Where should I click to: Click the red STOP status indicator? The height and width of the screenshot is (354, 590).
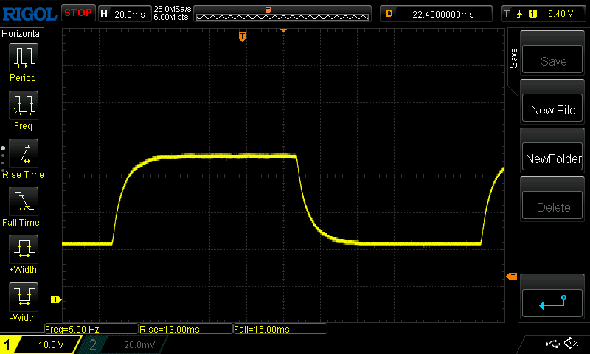tap(78, 13)
